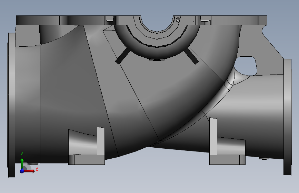
Task: Select the top split flange plate
Action: click(x=141, y=20)
